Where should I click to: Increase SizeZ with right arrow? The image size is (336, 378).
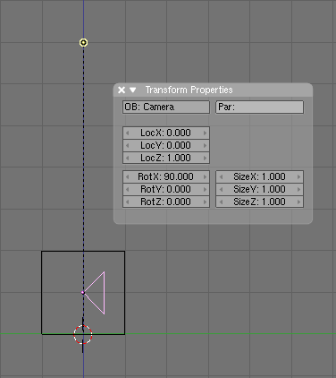point(298,202)
